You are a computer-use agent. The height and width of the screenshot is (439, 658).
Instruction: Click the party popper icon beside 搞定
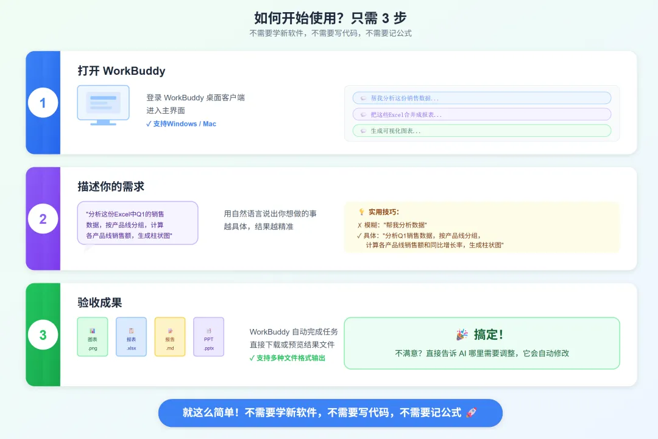click(462, 334)
